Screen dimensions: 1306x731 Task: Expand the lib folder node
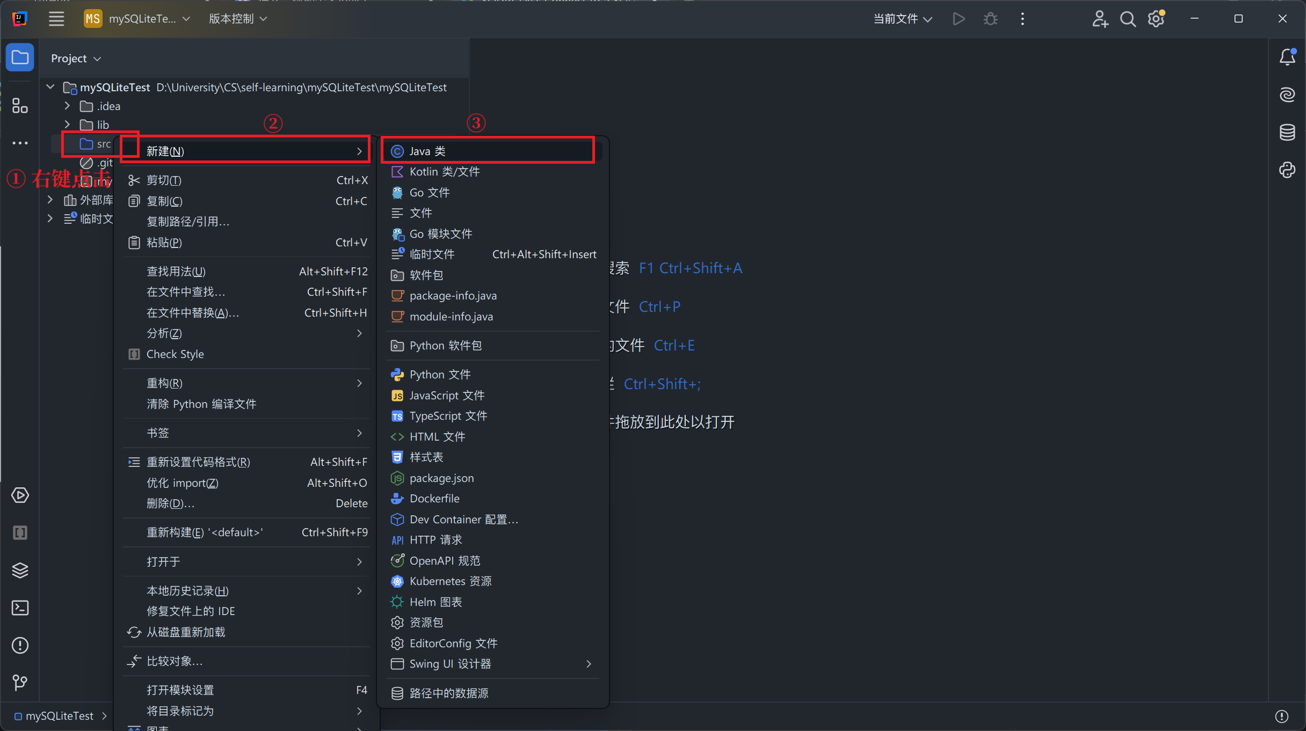(x=68, y=125)
